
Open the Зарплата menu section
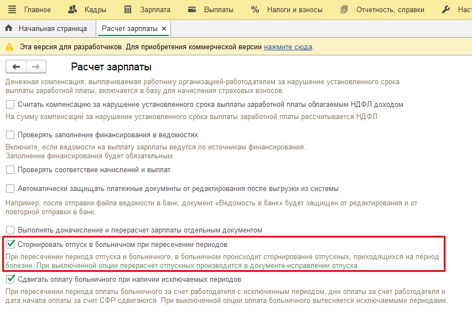tap(155, 9)
